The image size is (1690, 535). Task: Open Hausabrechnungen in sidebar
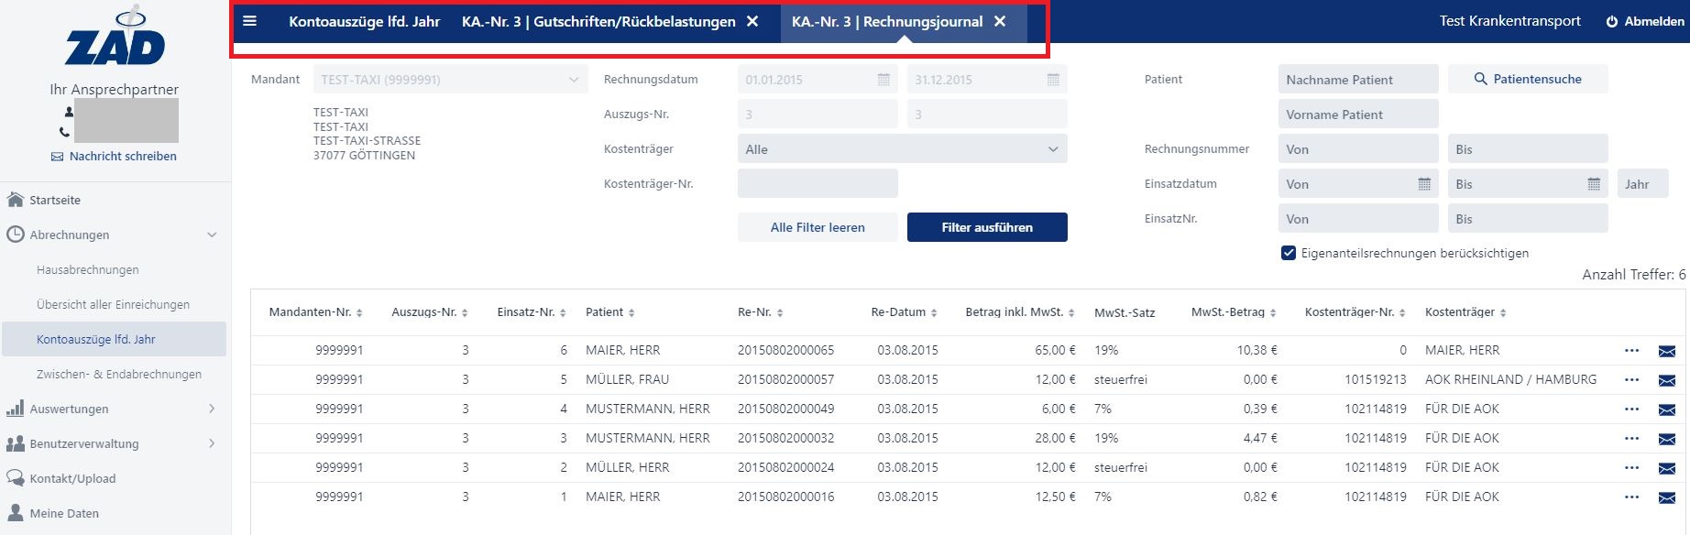click(x=88, y=269)
